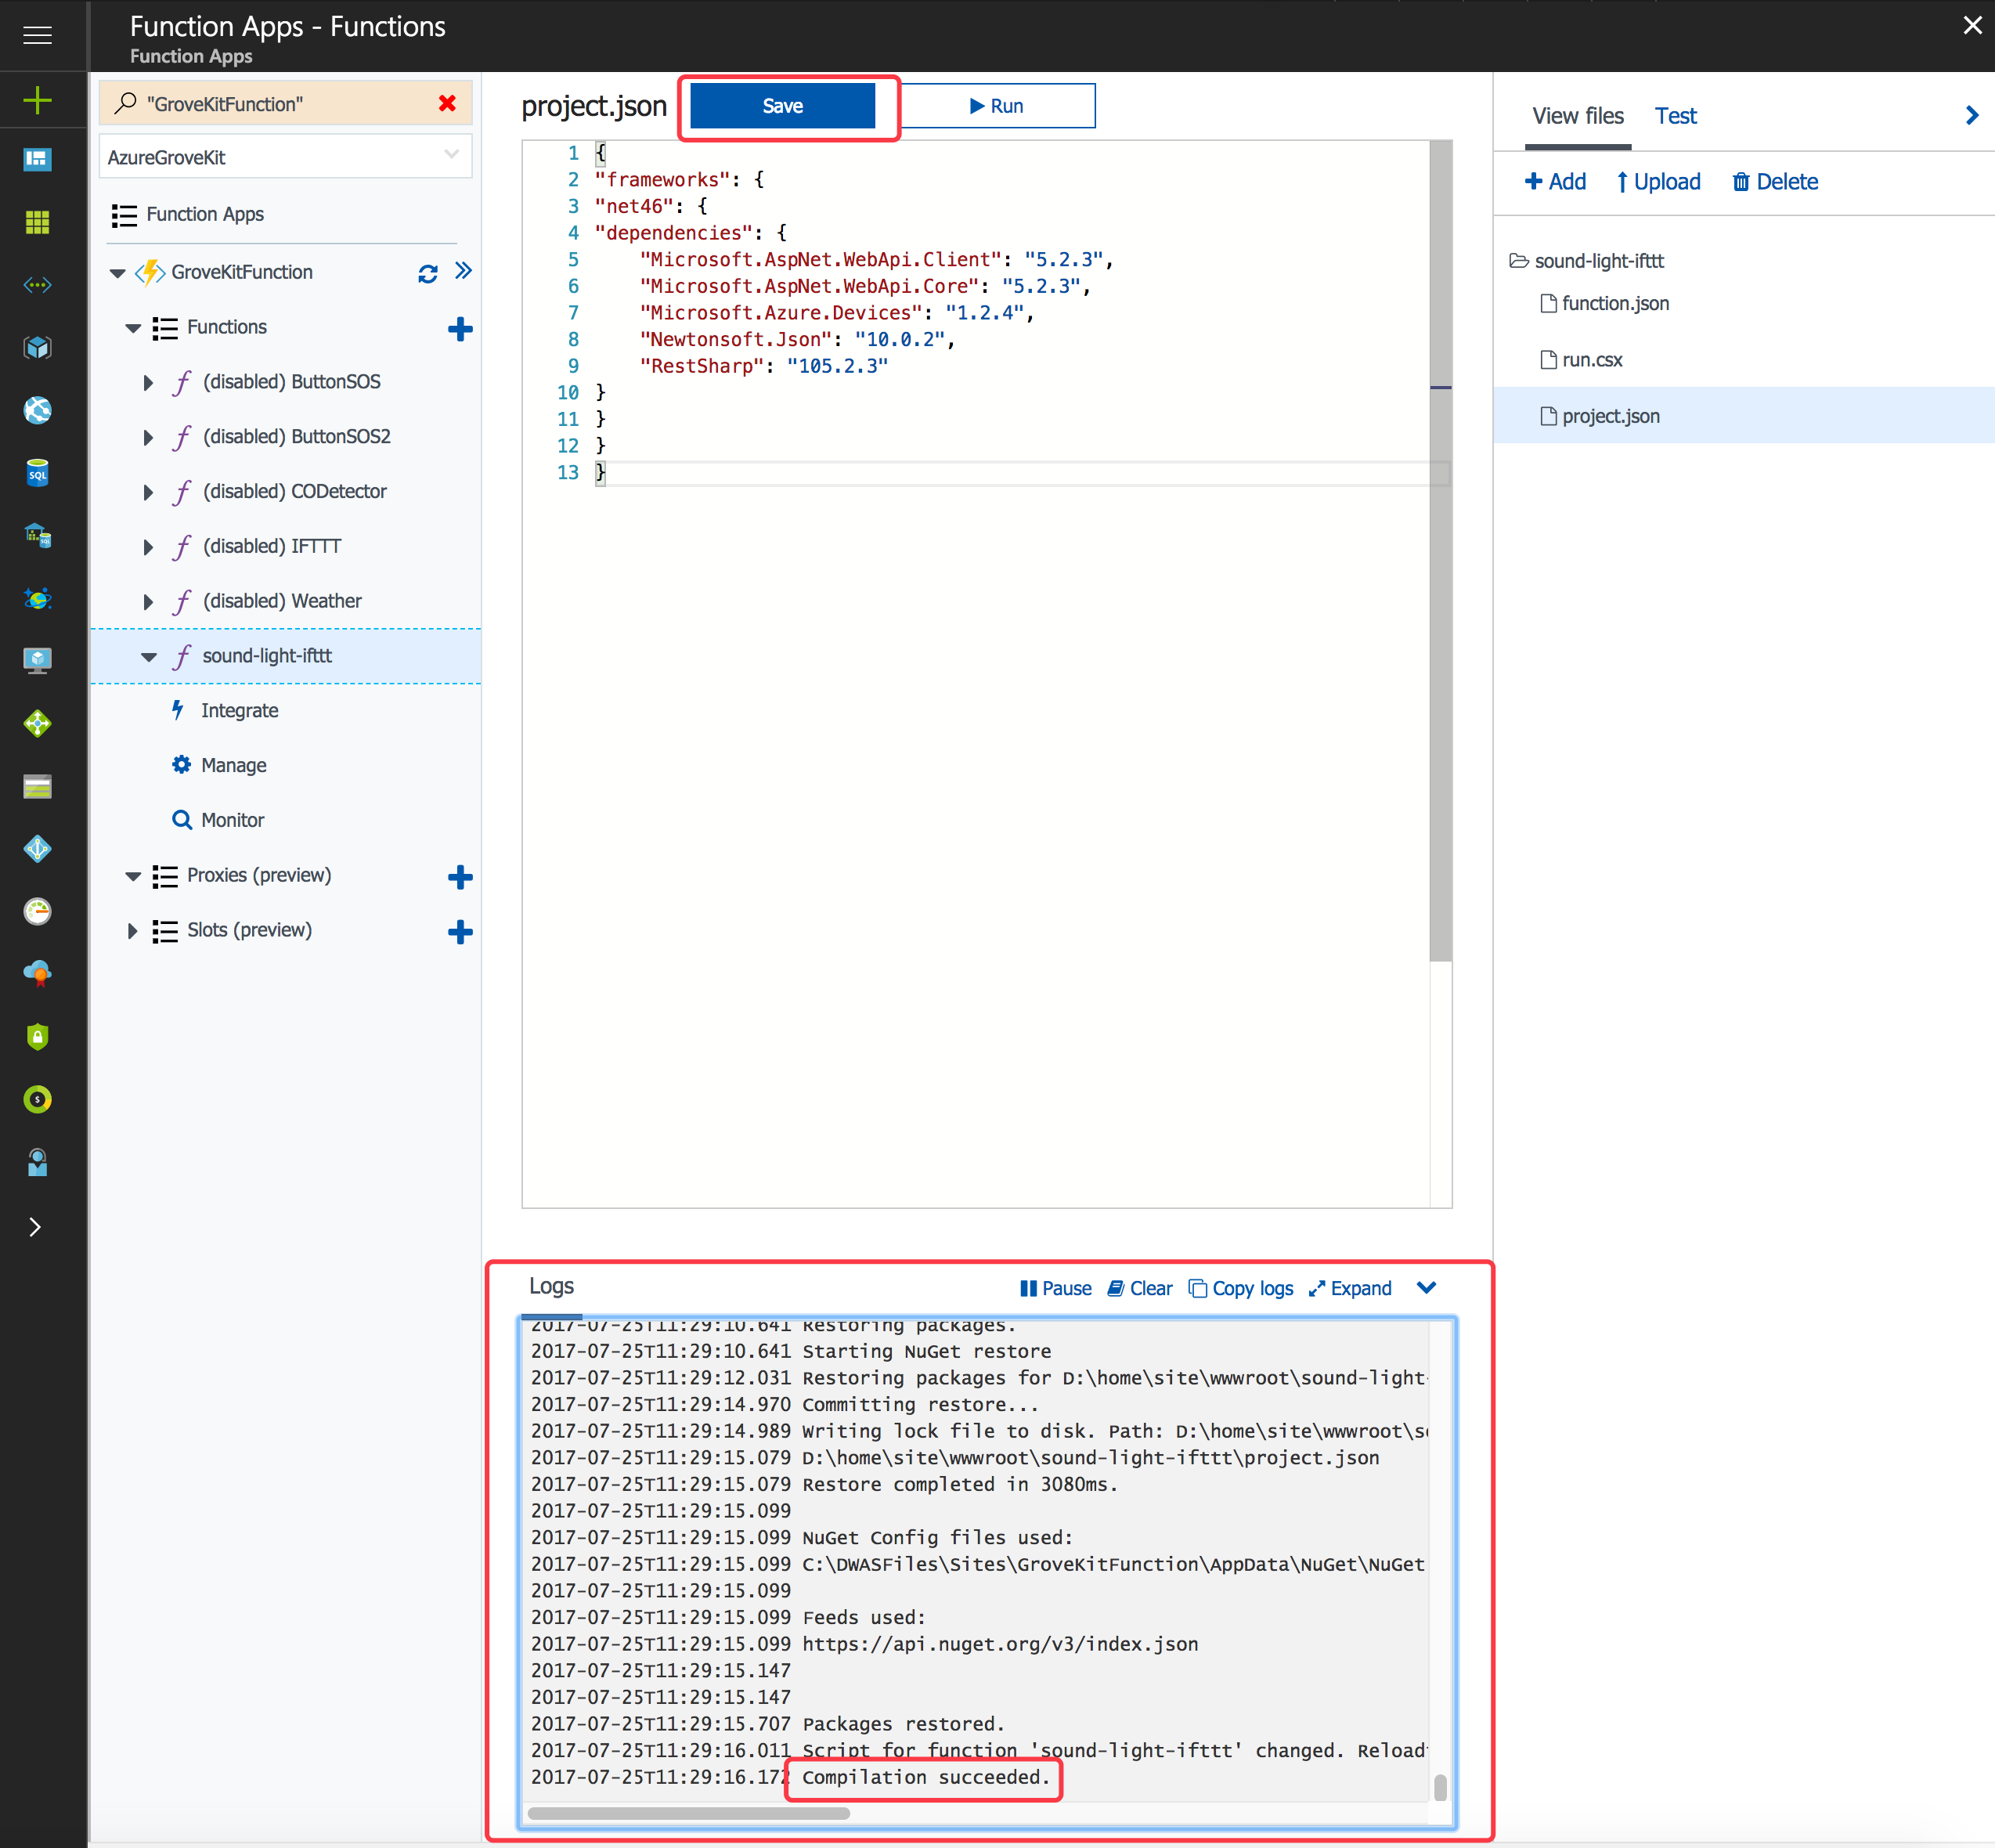Run the function with Run button

(x=996, y=106)
